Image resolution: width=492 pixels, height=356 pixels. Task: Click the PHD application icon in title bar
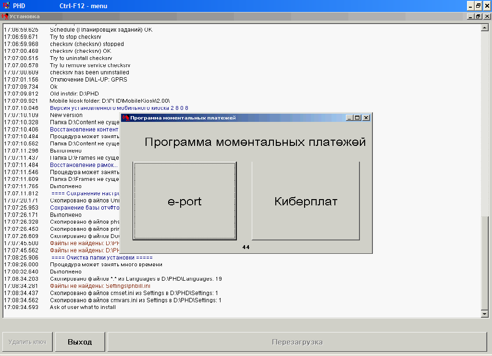6,6
